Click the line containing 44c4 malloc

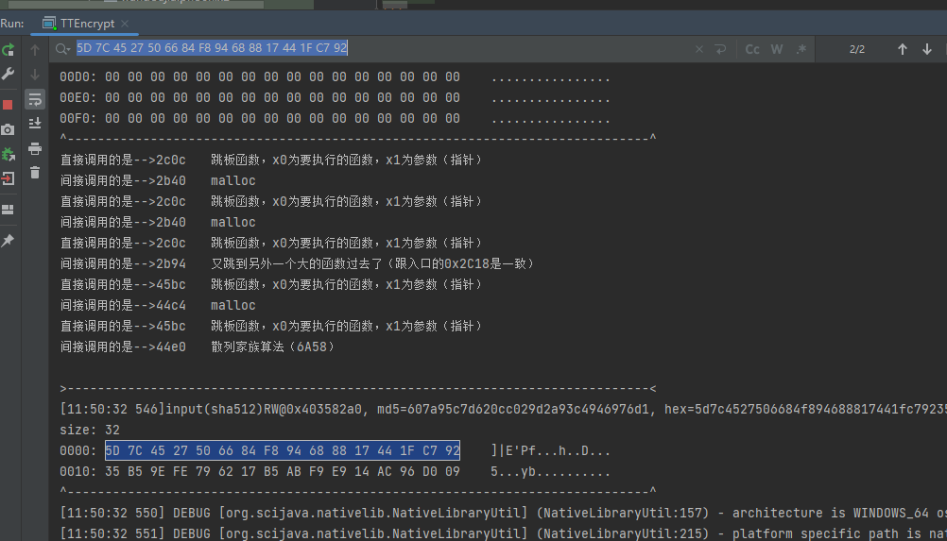pyautogui.click(x=158, y=305)
